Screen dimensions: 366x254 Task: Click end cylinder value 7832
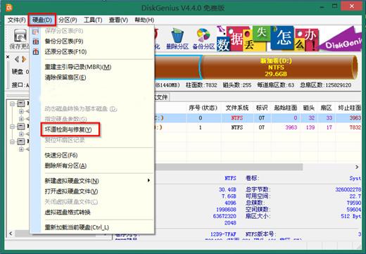point(355,127)
